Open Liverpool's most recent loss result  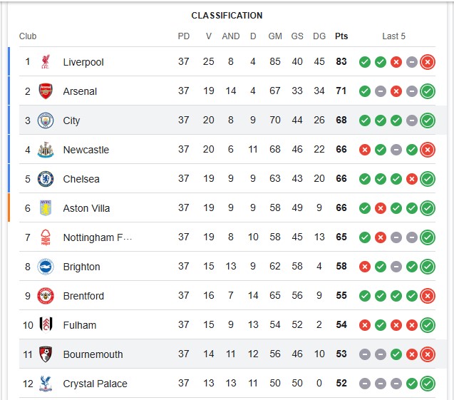click(428, 62)
